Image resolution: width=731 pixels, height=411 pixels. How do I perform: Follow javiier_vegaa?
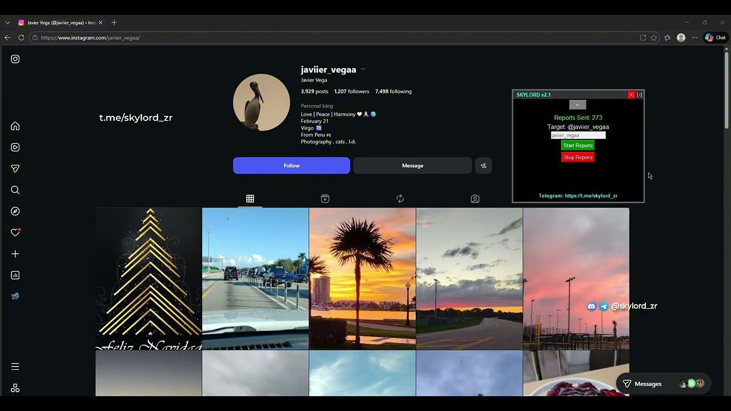(291, 166)
